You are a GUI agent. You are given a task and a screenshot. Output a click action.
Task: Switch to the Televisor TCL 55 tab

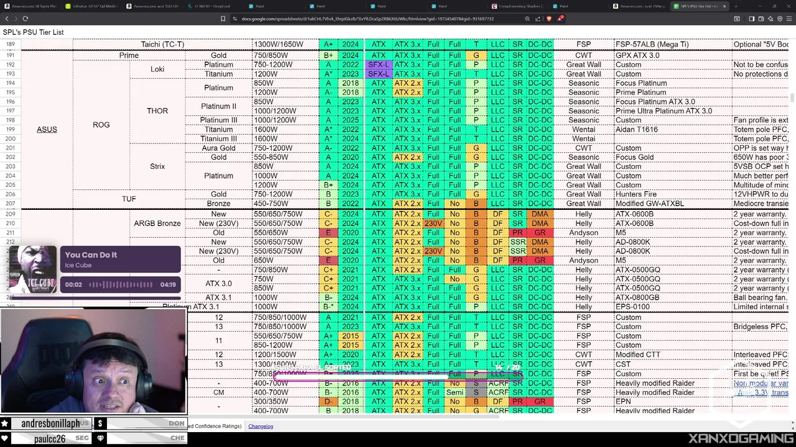point(91,6)
